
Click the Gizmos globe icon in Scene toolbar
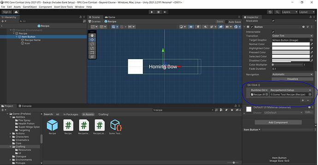[x=236, y=27]
